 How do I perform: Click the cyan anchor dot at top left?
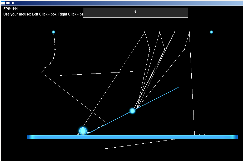53,32
